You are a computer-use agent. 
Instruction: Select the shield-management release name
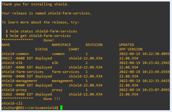pos(19,81)
